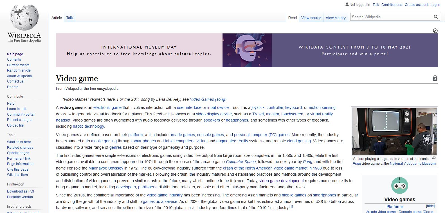Open the Pong museum photo thumbnail
This screenshot has width=445, height=213.
click(x=394, y=131)
